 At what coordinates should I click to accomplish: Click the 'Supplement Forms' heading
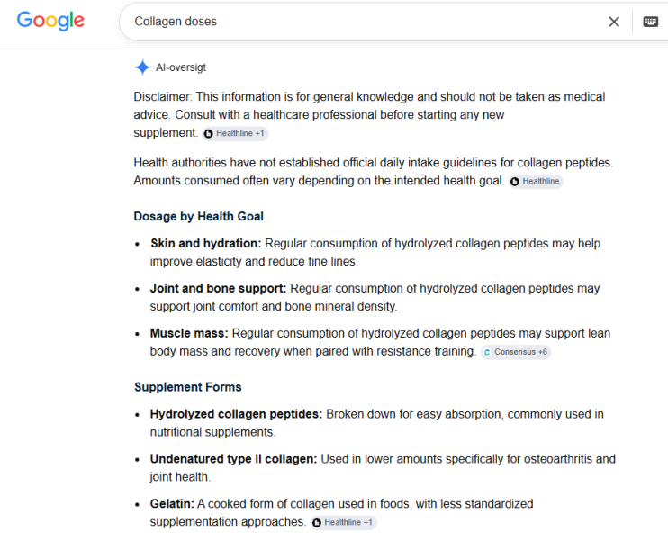pyautogui.click(x=188, y=387)
